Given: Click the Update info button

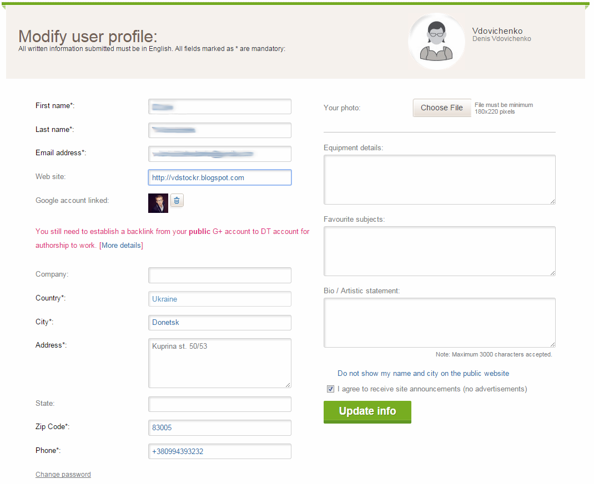Looking at the screenshot, I should pyautogui.click(x=367, y=412).
